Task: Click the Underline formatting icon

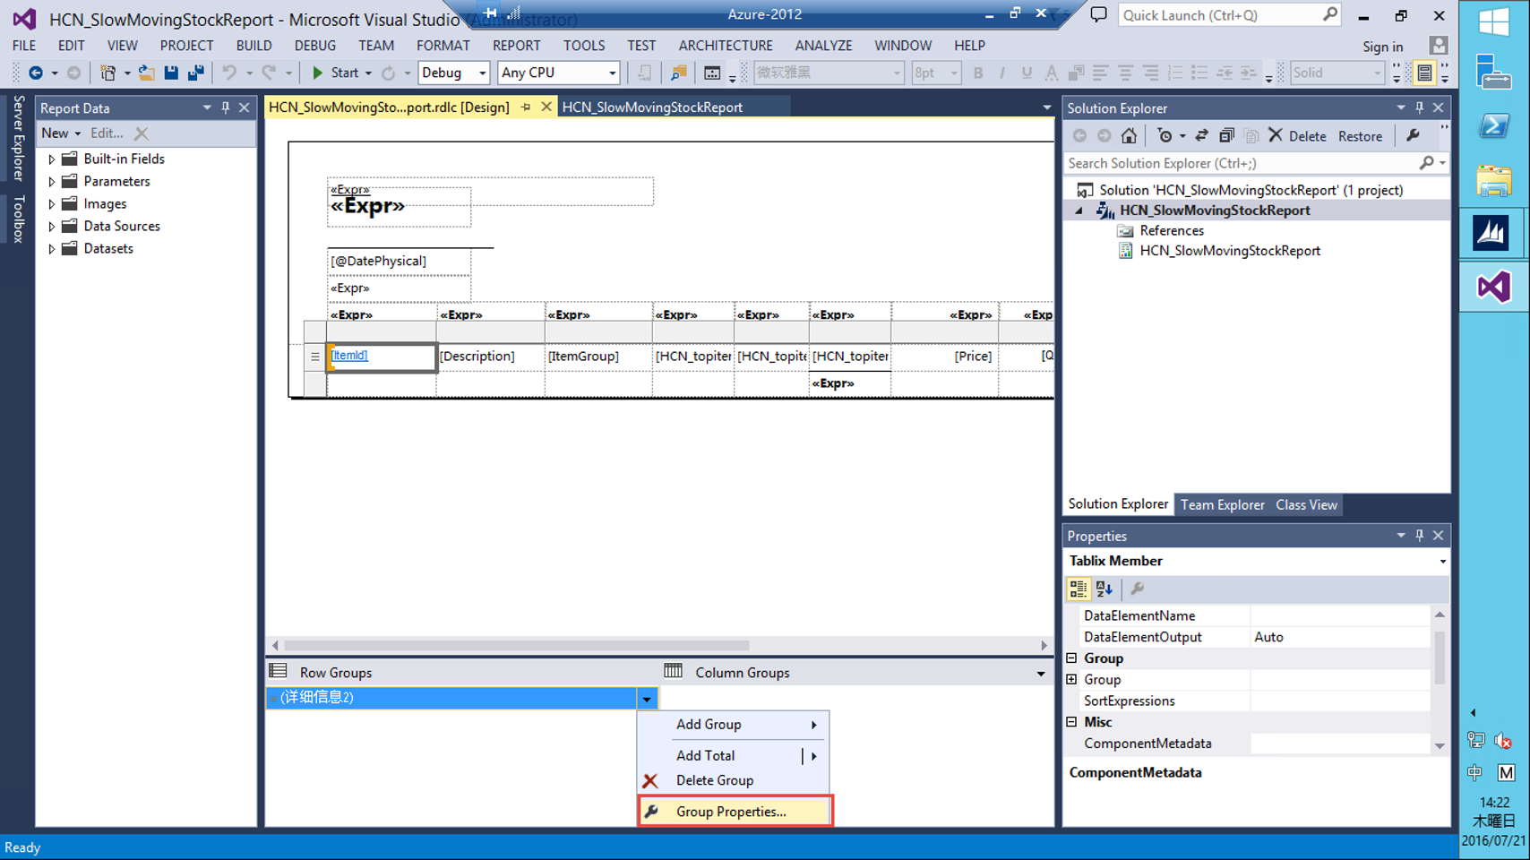Action: [1027, 73]
